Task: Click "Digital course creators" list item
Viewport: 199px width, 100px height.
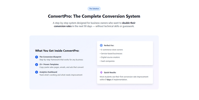Action: tap(110, 57)
